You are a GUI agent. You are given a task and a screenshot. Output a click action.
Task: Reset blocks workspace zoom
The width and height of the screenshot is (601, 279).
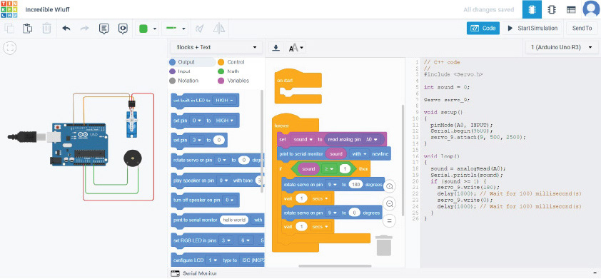tap(390, 220)
